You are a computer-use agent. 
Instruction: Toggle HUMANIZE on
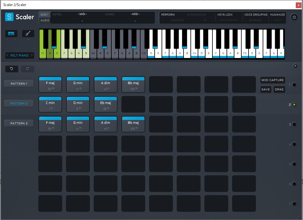tap(277, 15)
